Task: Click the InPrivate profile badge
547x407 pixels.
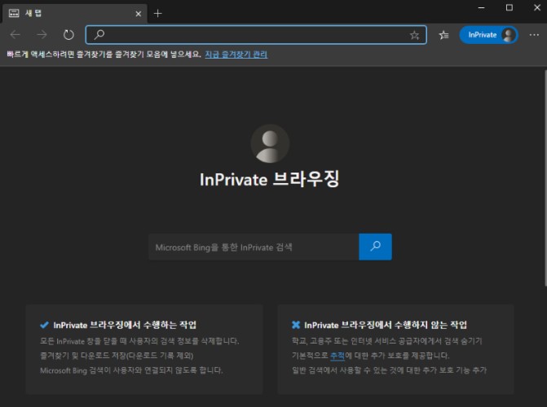Action: click(489, 35)
